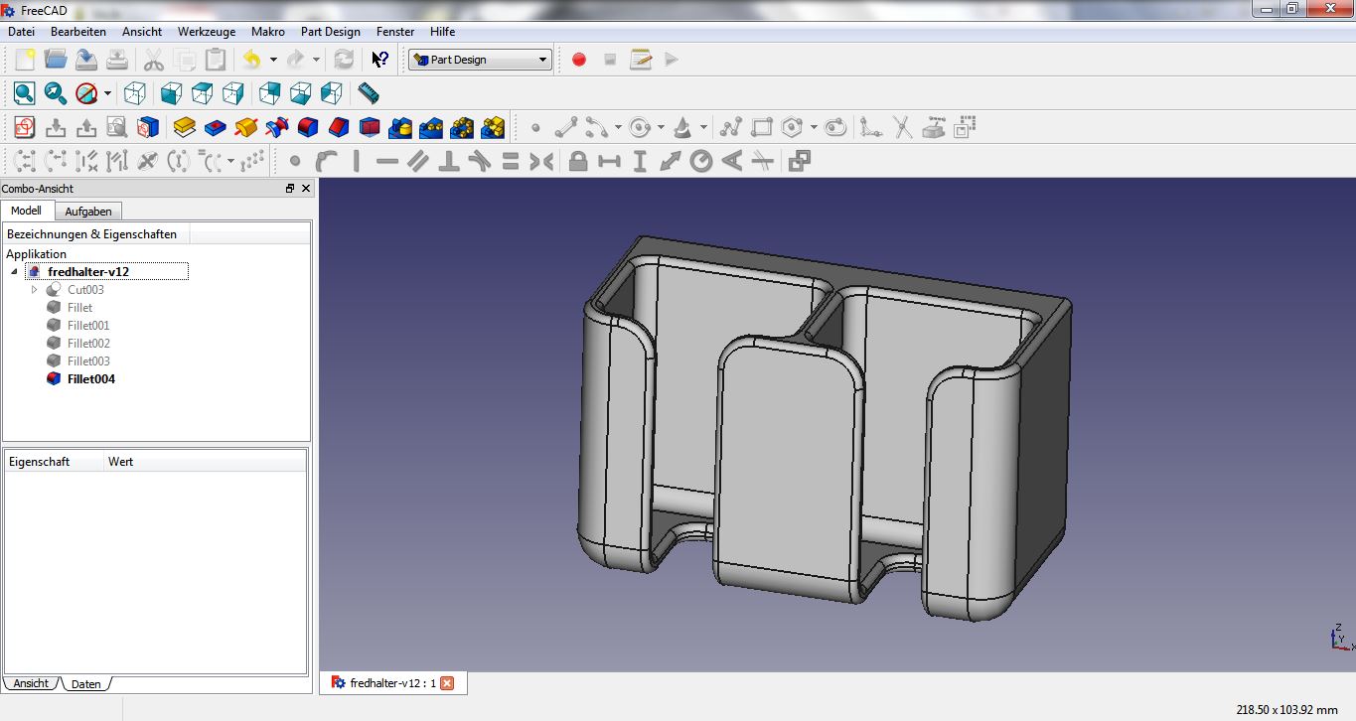The width and height of the screenshot is (1356, 721).
Task: Apply a Revolution feature
Action: click(245, 127)
